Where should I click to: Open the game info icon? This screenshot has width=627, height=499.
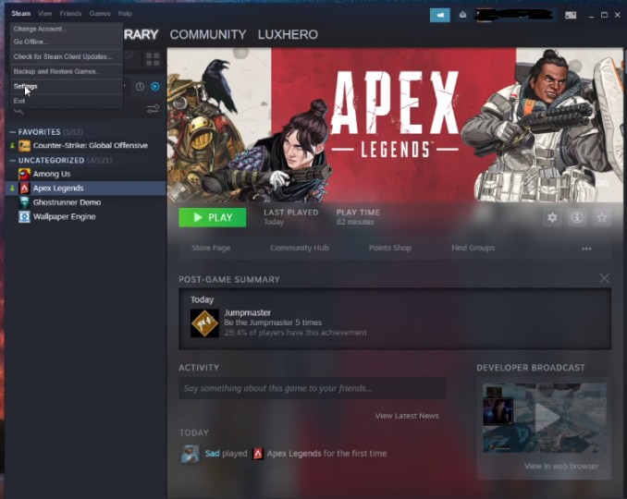tap(577, 217)
